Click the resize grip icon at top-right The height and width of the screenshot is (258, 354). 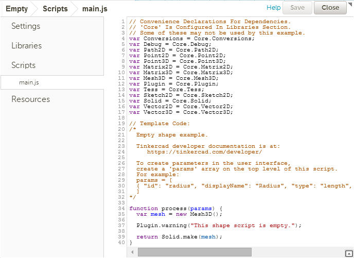click(x=350, y=4)
